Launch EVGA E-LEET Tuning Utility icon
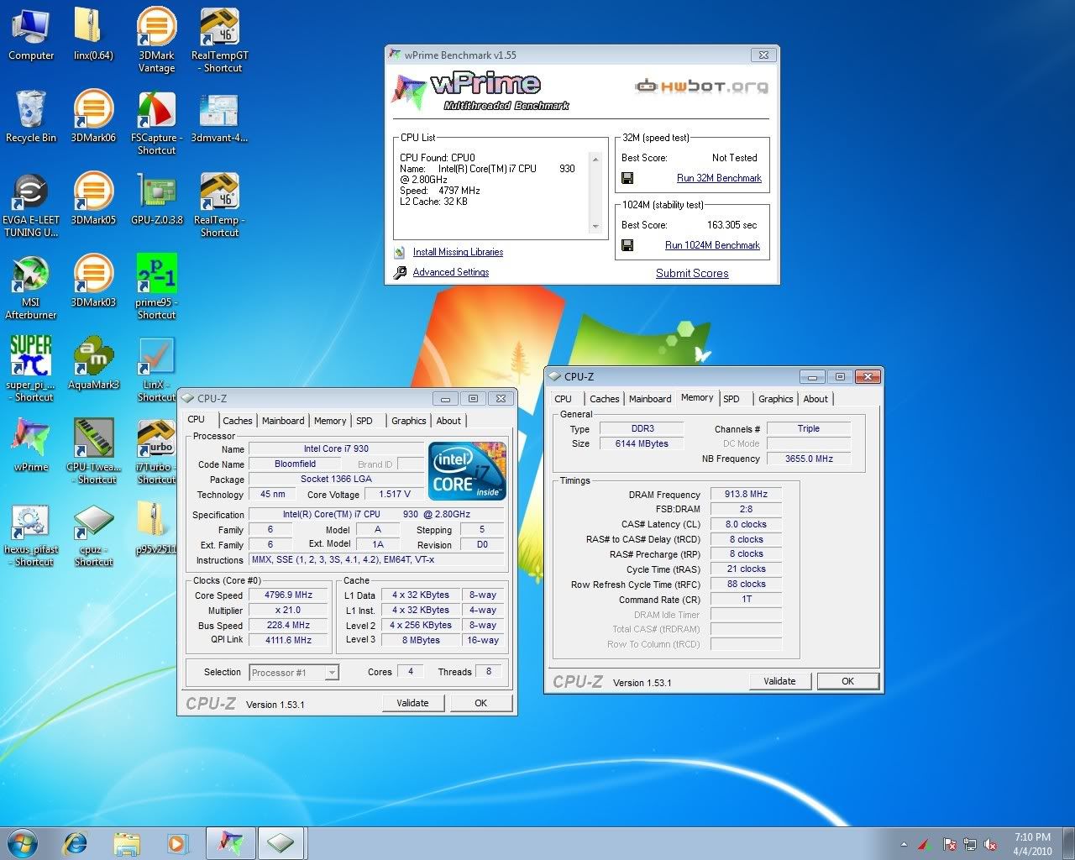This screenshot has height=860, width=1075. pyautogui.click(x=31, y=205)
